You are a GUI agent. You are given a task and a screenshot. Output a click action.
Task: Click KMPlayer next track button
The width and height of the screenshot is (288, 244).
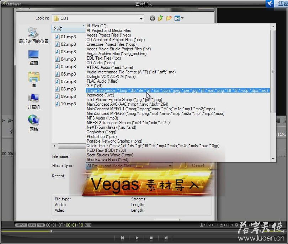point(166,238)
